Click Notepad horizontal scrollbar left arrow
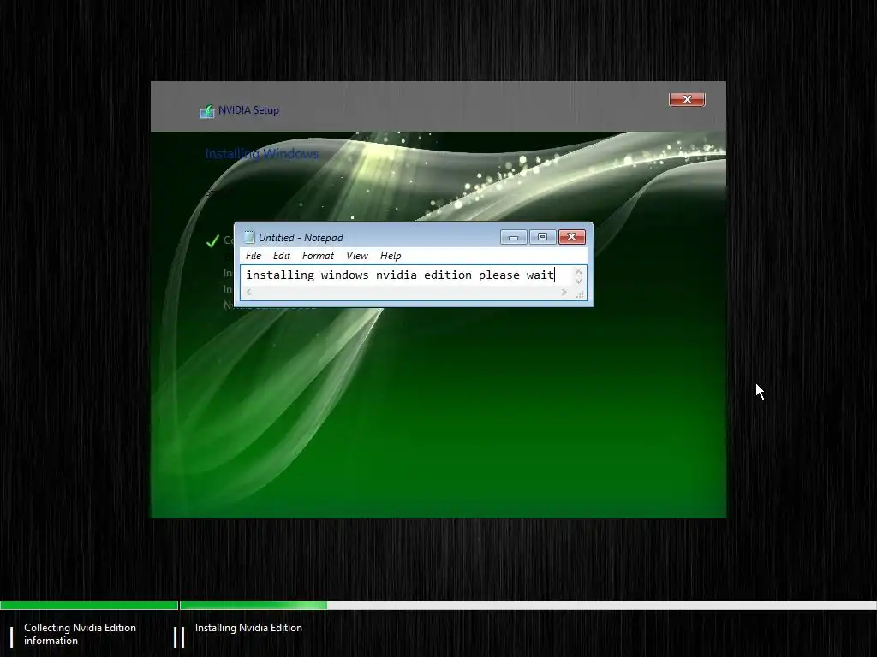Viewport: 877px width, 657px height. pos(249,293)
